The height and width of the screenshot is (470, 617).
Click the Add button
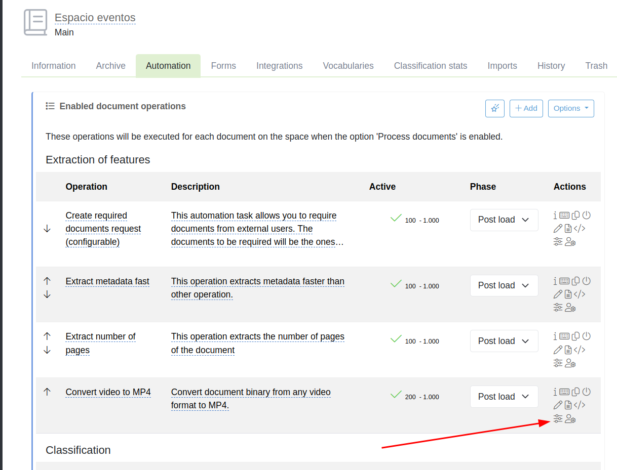[526, 108]
